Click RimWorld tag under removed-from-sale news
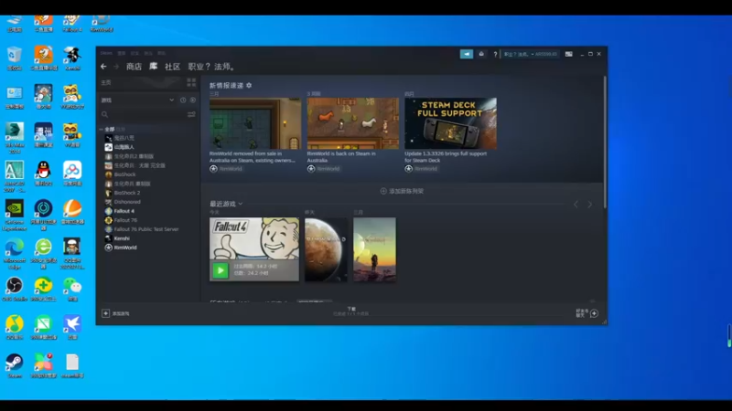Screen dimensions: 732x411 pos(226,169)
